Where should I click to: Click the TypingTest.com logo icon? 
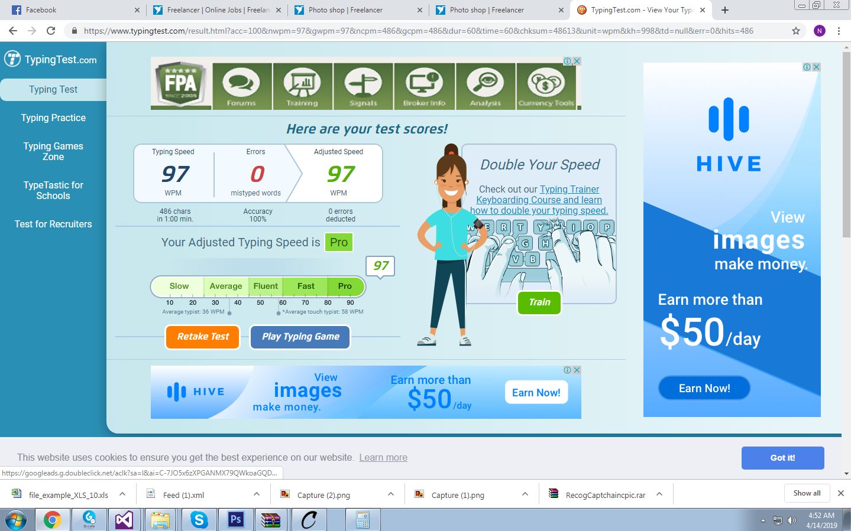[12, 59]
